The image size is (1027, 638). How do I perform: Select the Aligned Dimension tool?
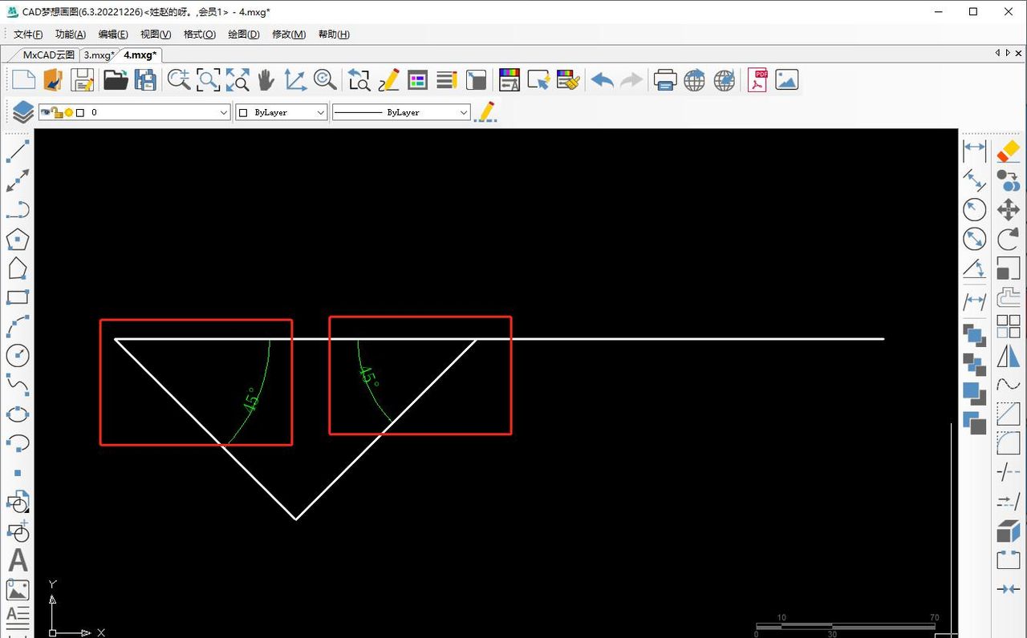click(974, 180)
